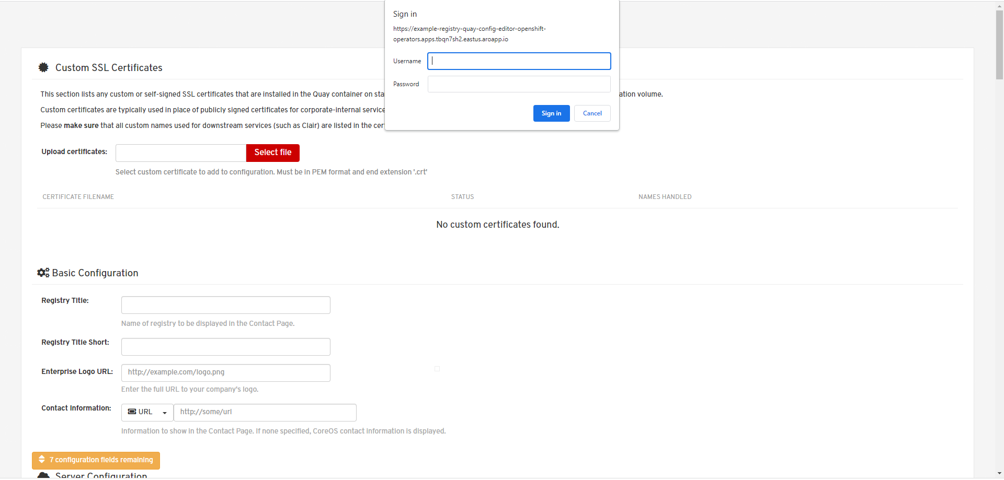The width and height of the screenshot is (1004, 480).
Task: Click the Registry Title Short text box
Action: coord(225,346)
